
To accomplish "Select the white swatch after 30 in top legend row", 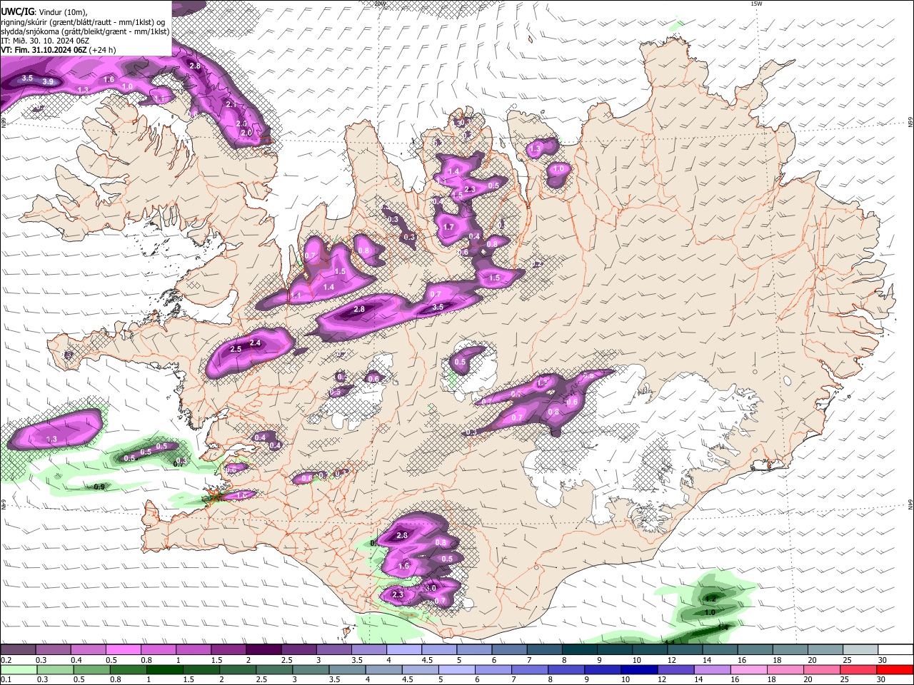I will tap(896, 650).
